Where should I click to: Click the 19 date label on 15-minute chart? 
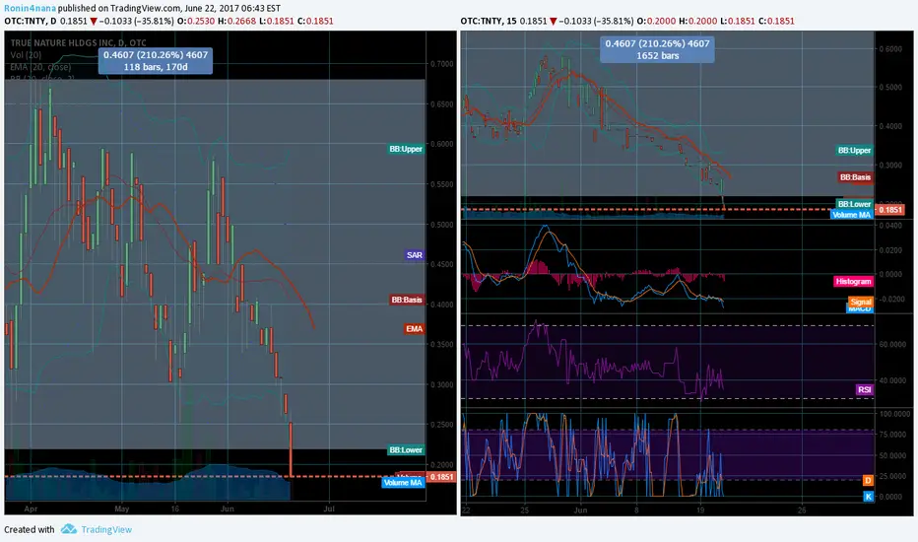point(700,510)
